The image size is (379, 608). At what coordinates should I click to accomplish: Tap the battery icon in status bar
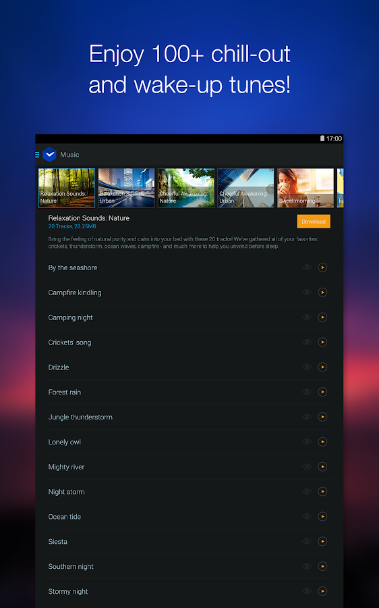click(322, 138)
